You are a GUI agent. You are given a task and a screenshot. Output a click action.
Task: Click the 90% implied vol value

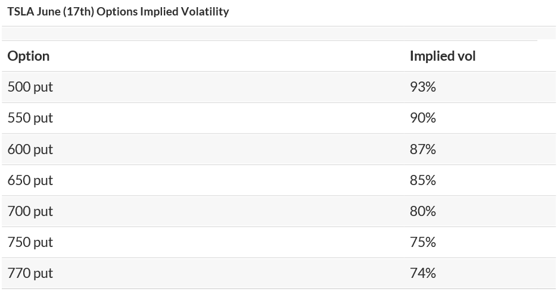pyautogui.click(x=423, y=118)
